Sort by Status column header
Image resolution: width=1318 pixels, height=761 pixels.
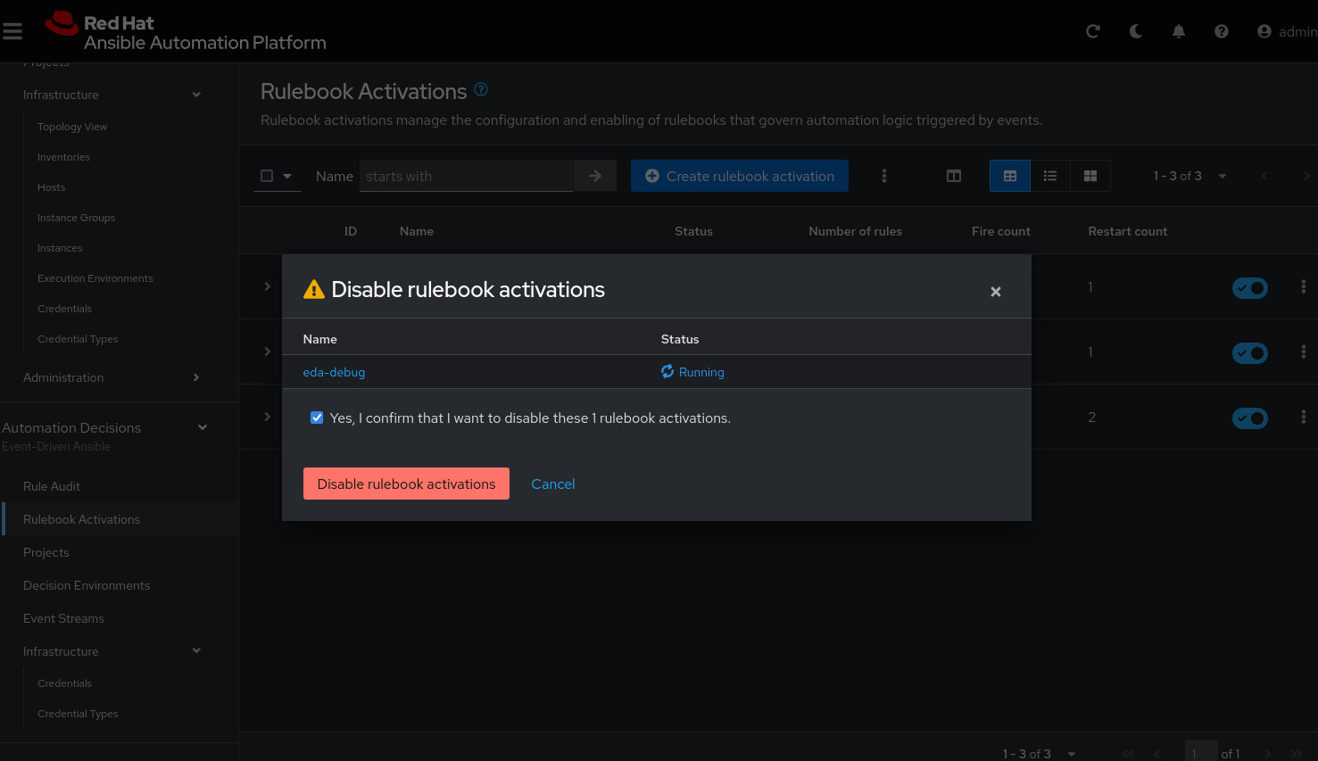(x=693, y=231)
